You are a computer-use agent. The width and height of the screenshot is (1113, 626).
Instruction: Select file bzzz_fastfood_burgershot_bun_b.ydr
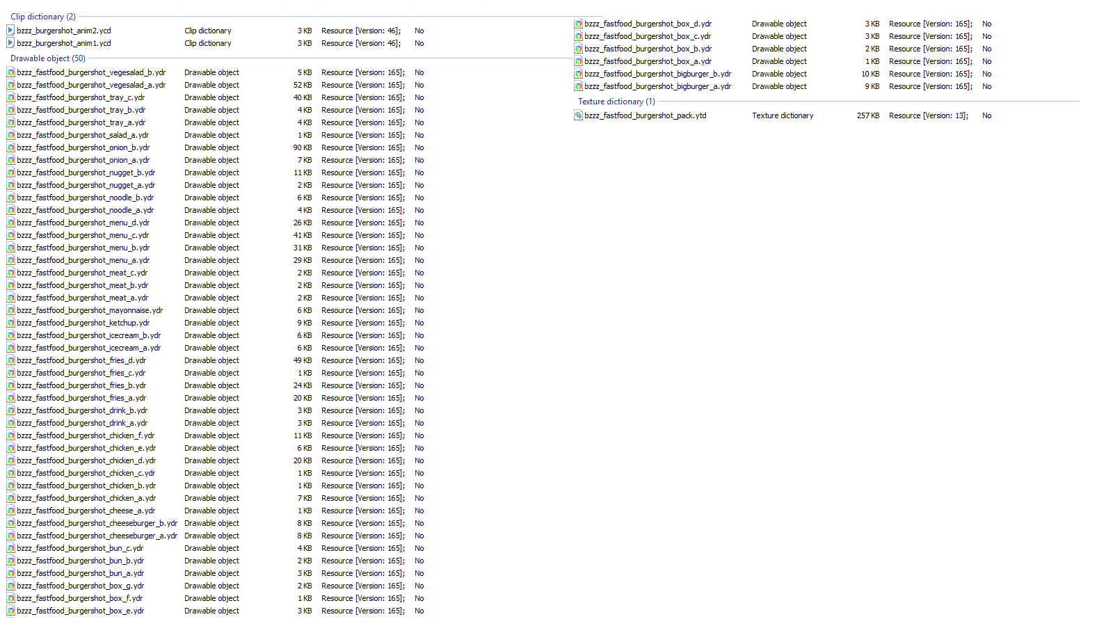point(81,561)
